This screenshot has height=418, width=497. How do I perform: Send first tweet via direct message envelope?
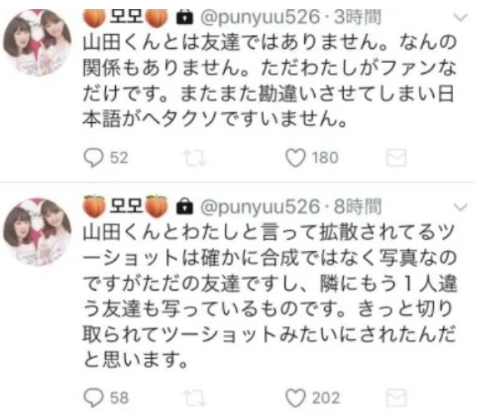(x=396, y=158)
